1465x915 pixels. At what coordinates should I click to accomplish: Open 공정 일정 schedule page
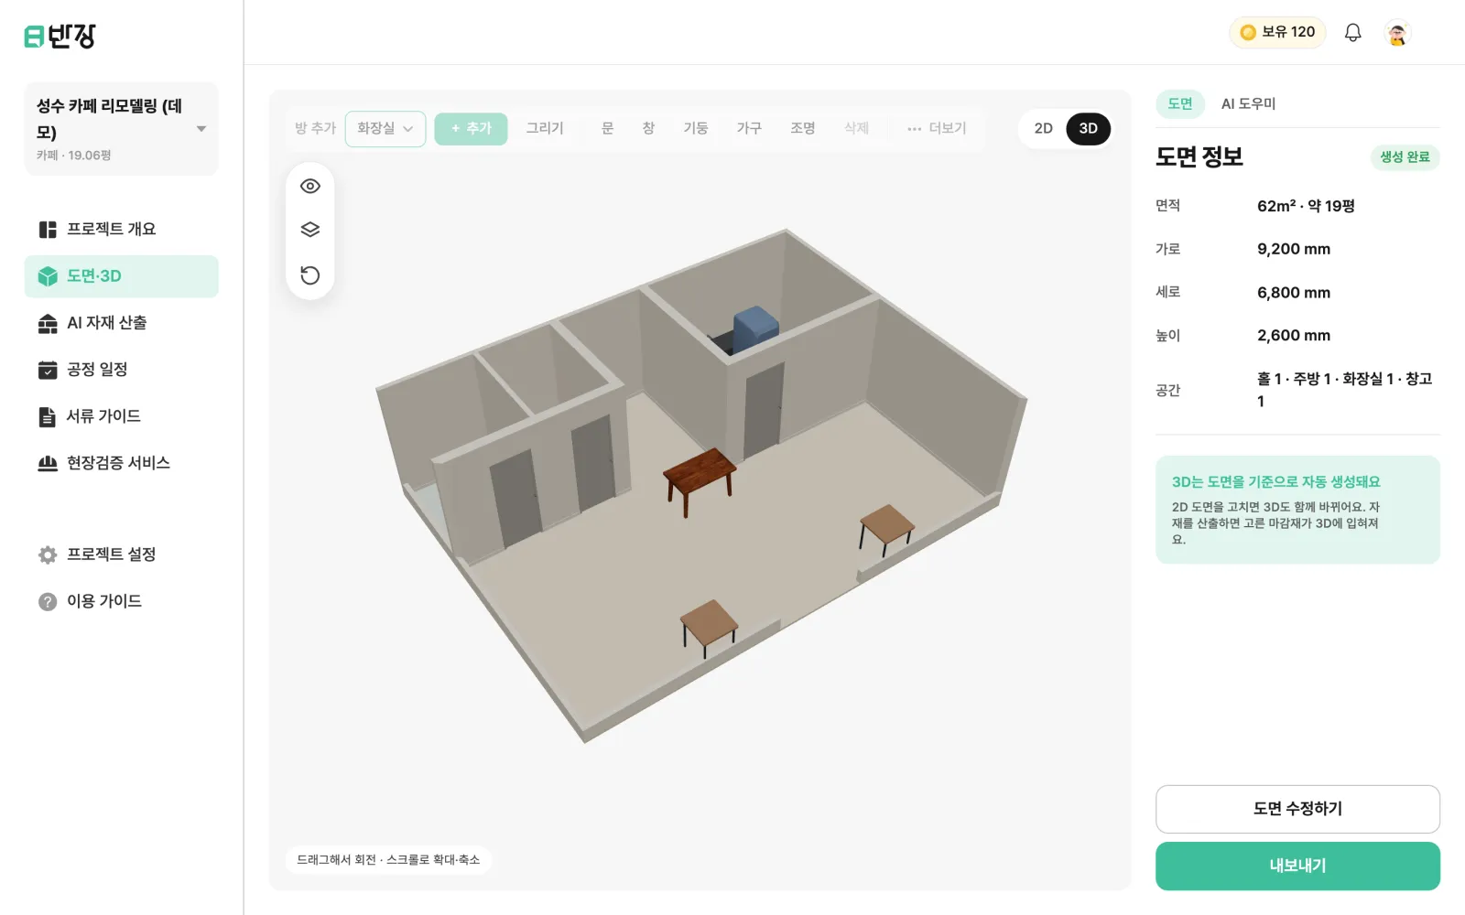[121, 370]
